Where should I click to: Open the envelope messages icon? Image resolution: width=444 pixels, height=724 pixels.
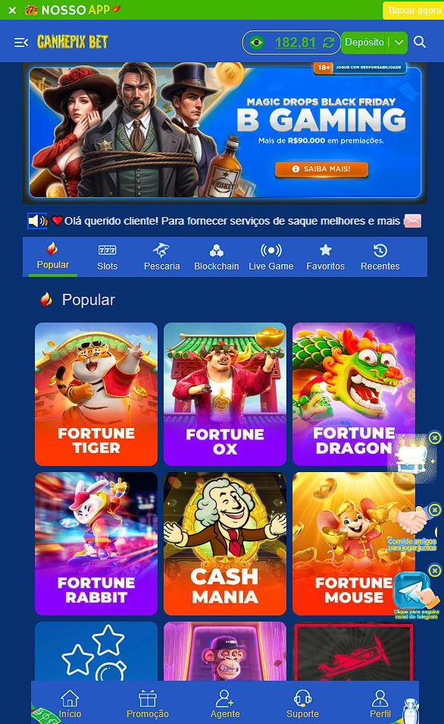pyautogui.click(x=413, y=221)
